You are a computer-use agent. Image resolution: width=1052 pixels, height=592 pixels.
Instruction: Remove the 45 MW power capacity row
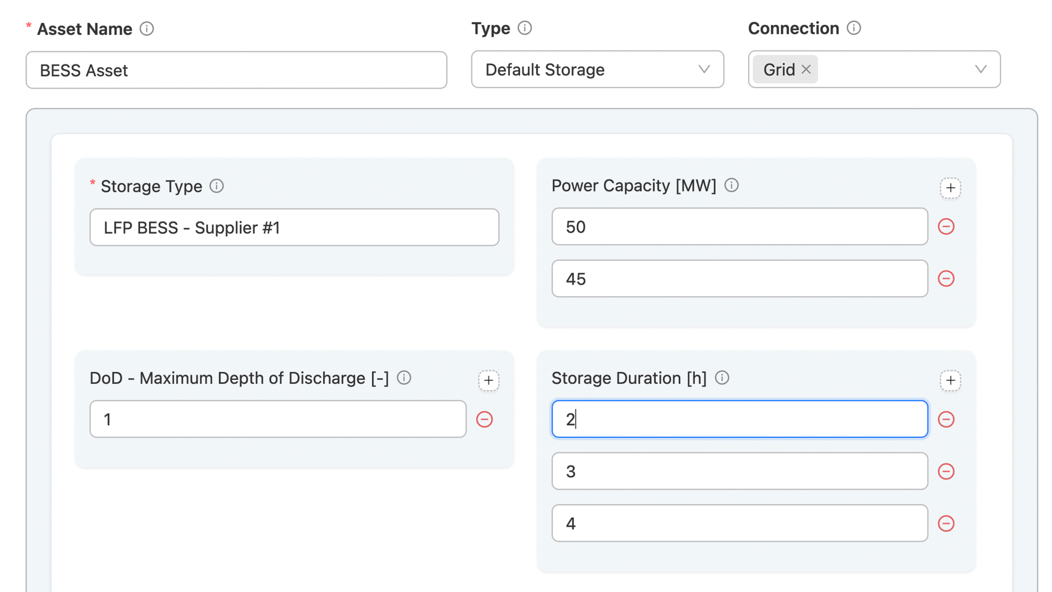[x=946, y=279]
